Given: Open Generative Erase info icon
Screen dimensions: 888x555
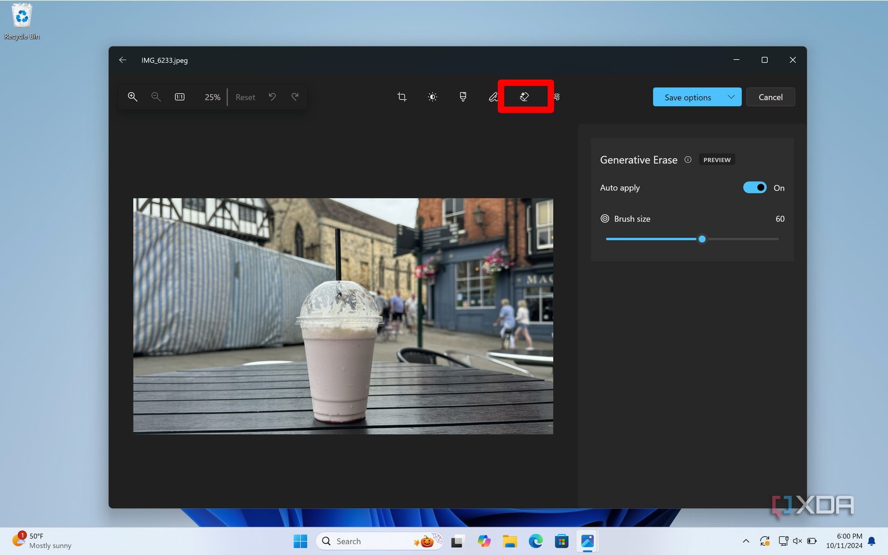Looking at the screenshot, I should pyautogui.click(x=688, y=160).
